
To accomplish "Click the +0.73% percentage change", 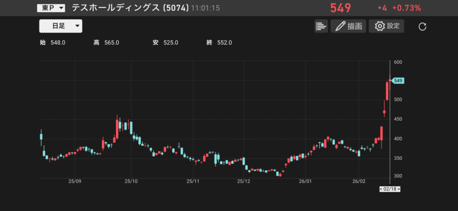I will [406, 8].
